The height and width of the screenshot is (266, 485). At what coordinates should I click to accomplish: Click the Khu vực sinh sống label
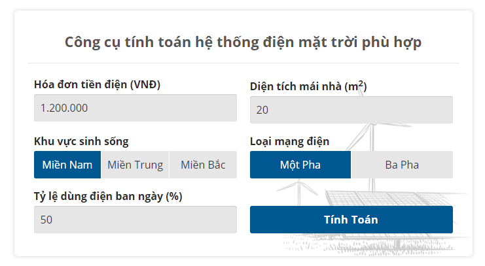(81, 141)
